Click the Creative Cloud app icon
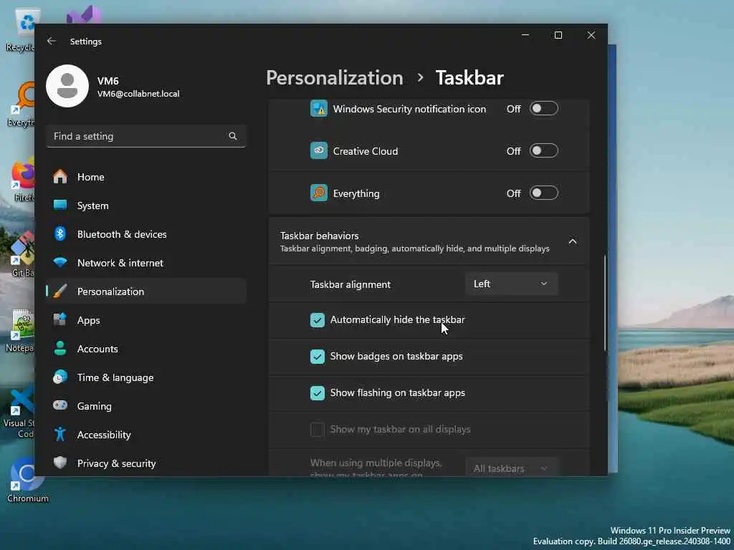This screenshot has width=734, height=550. 319,150
